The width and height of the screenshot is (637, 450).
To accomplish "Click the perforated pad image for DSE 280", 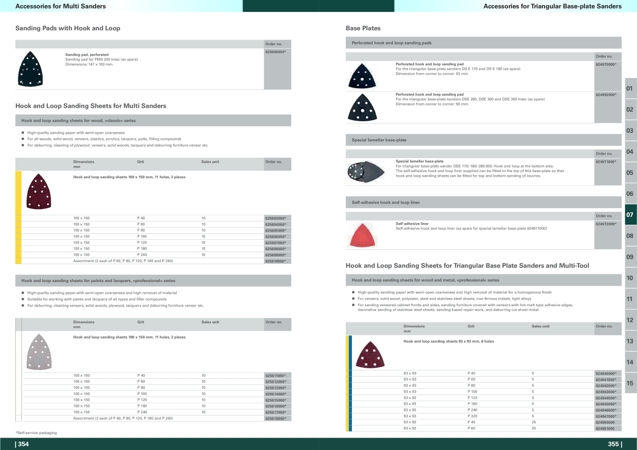I will tap(362, 107).
